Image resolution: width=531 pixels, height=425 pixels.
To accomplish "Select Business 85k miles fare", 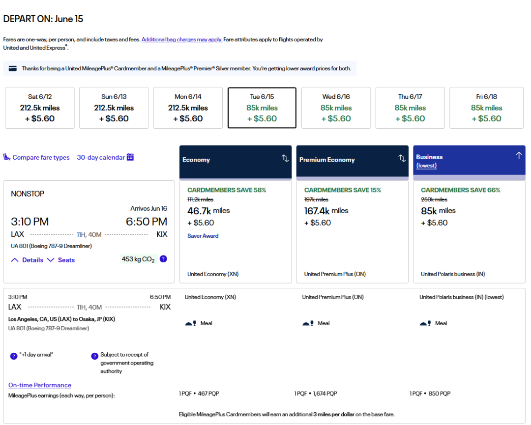I will [469, 232].
